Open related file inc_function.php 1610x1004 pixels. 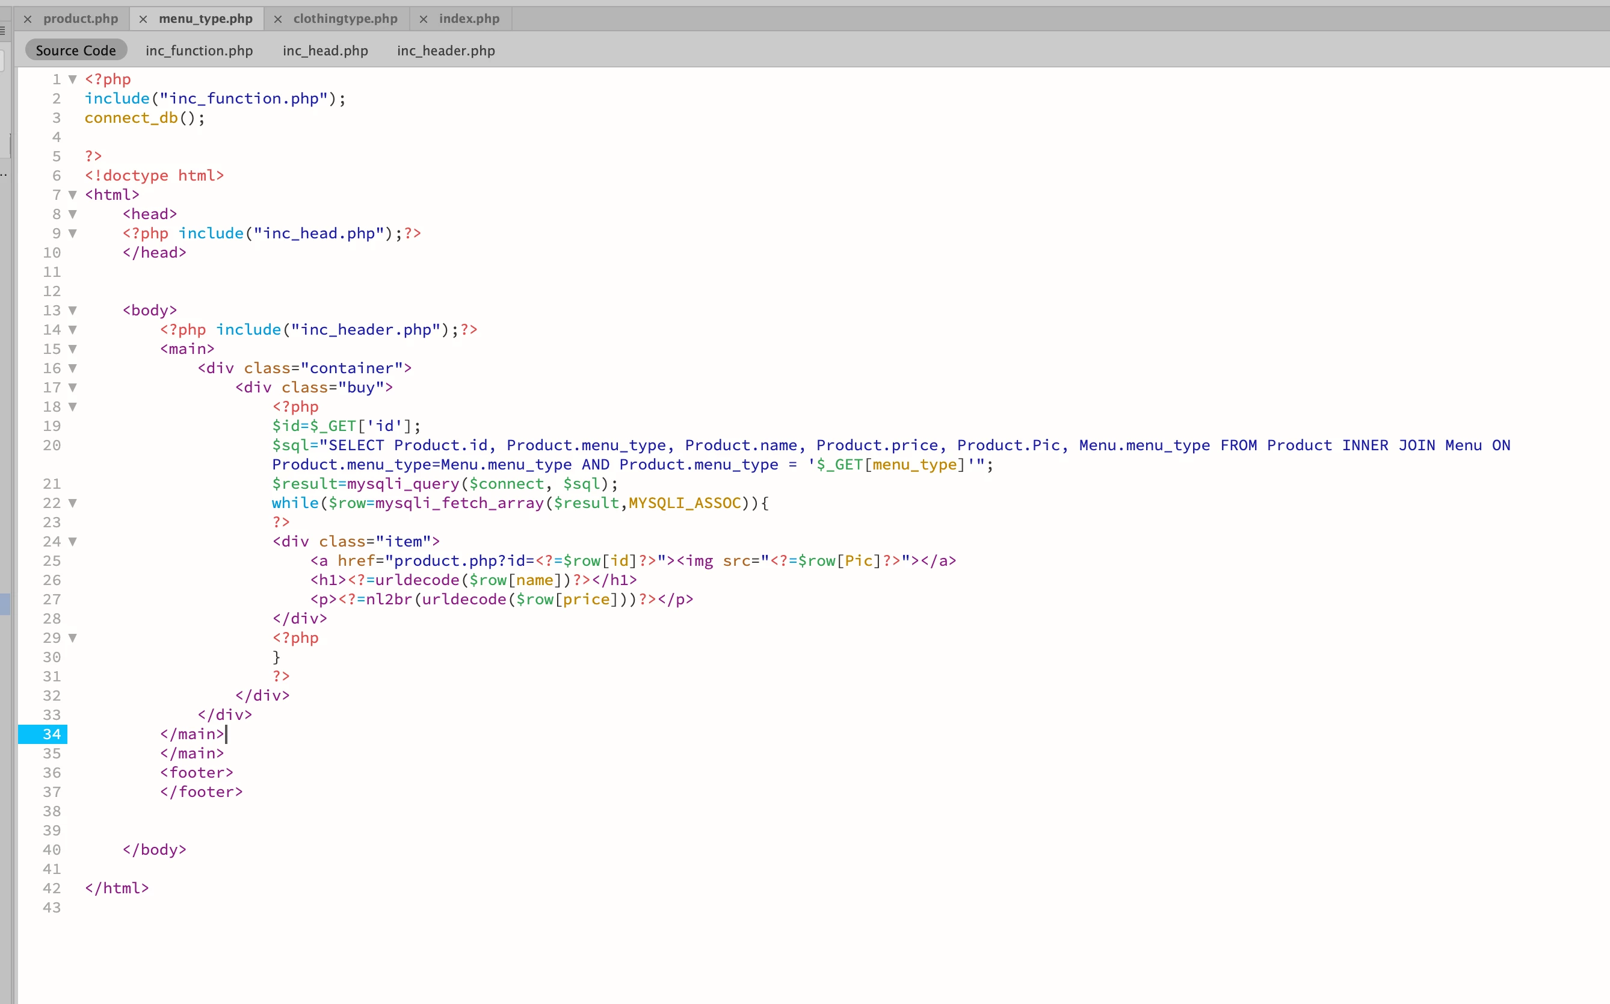(x=199, y=51)
